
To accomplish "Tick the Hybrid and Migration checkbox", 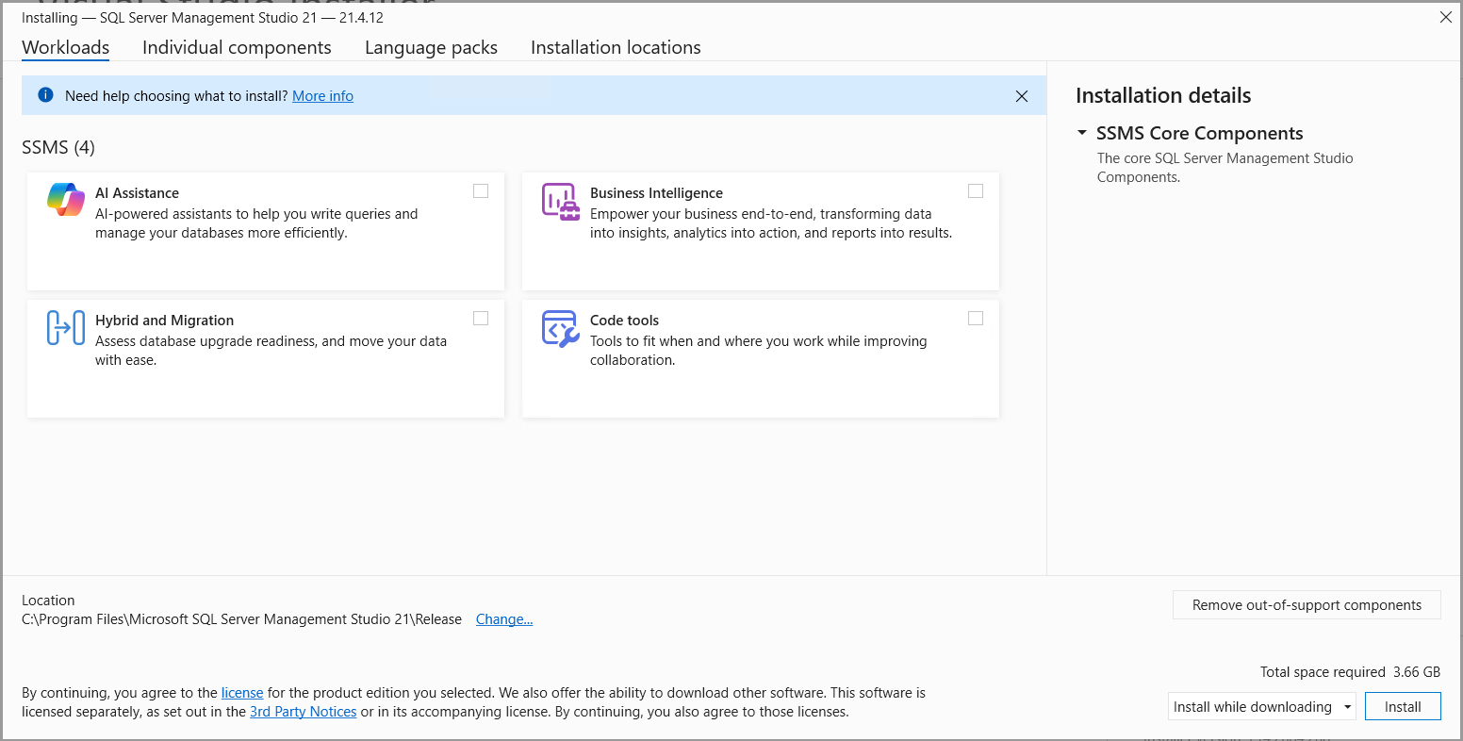I will 481,319.
